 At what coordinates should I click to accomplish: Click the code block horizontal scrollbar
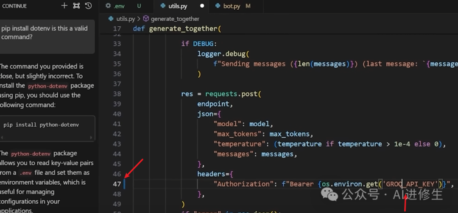click(x=47, y=137)
